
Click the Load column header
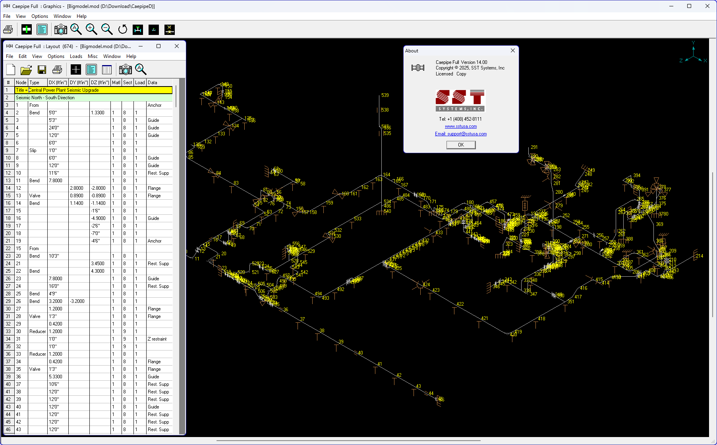tap(140, 83)
